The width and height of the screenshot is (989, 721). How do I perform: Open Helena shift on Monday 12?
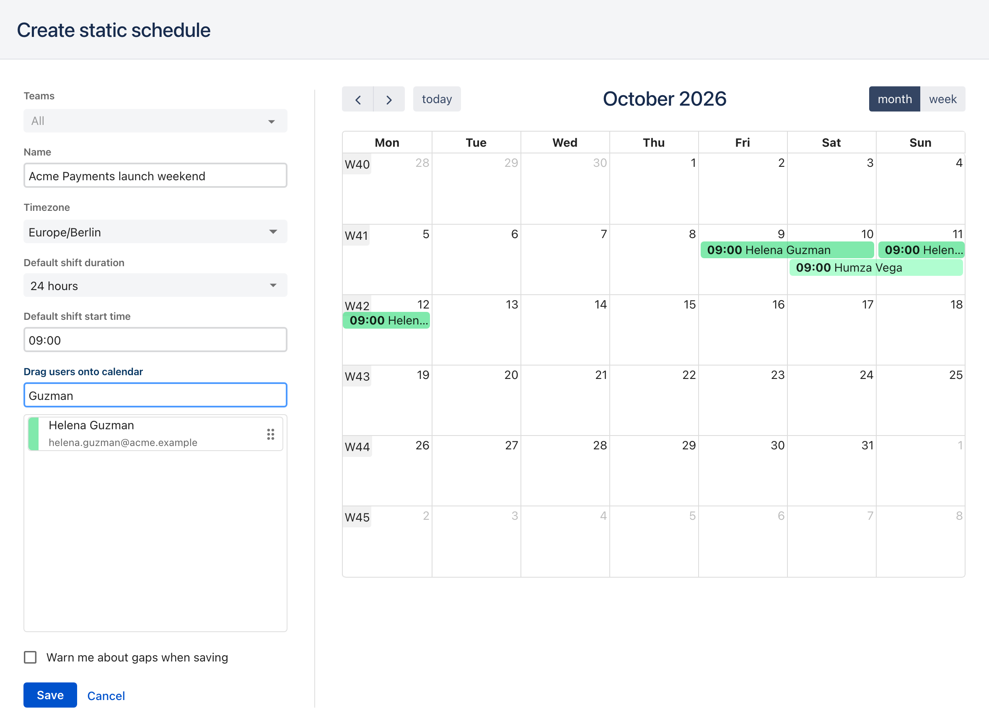pyautogui.click(x=386, y=320)
